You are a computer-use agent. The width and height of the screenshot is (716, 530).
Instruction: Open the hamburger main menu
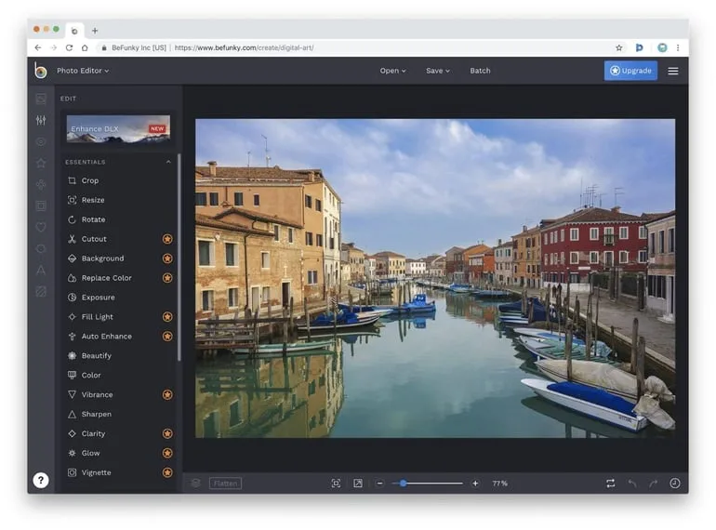673,71
